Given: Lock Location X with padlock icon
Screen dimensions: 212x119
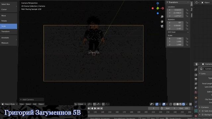Looking at the screenshot, I should tap(187, 10).
